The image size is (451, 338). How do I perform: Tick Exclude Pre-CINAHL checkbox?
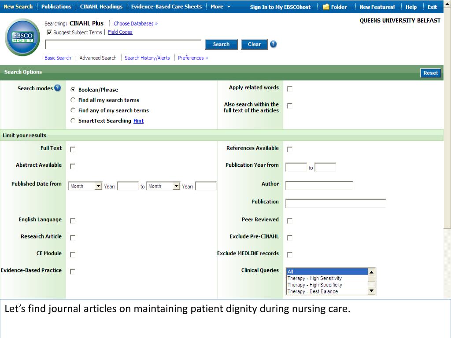coord(290,238)
